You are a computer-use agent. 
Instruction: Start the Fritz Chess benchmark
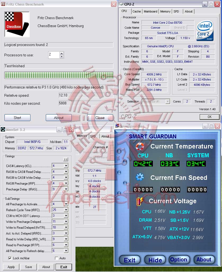[x=17, y=118]
